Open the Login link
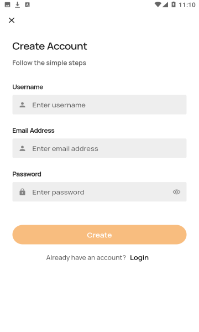 139,258
